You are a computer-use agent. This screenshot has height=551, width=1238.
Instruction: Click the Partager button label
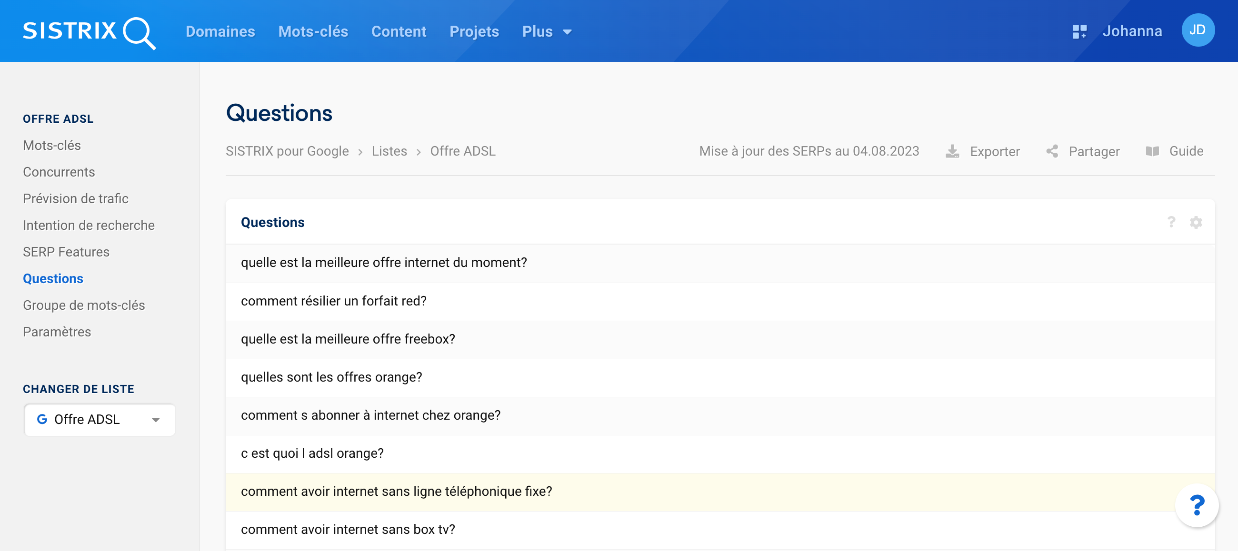coord(1094,151)
